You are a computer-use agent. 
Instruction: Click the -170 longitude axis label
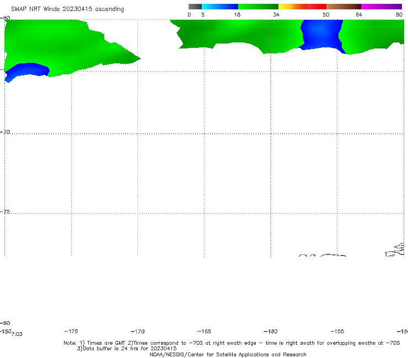[x=138, y=332]
